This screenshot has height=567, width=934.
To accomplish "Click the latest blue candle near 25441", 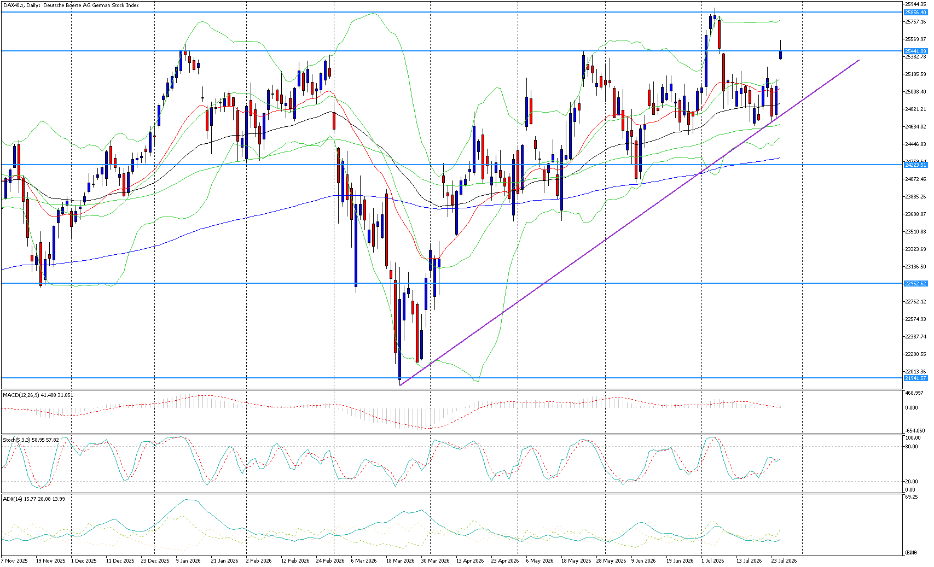I will coord(781,54).
